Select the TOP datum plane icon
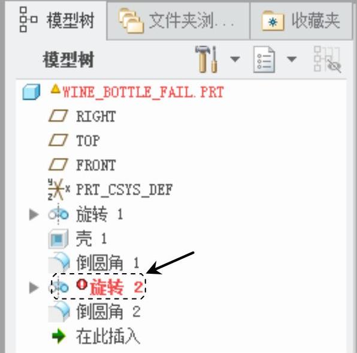This screenshot has width=357, height=353. click(58, 140)
